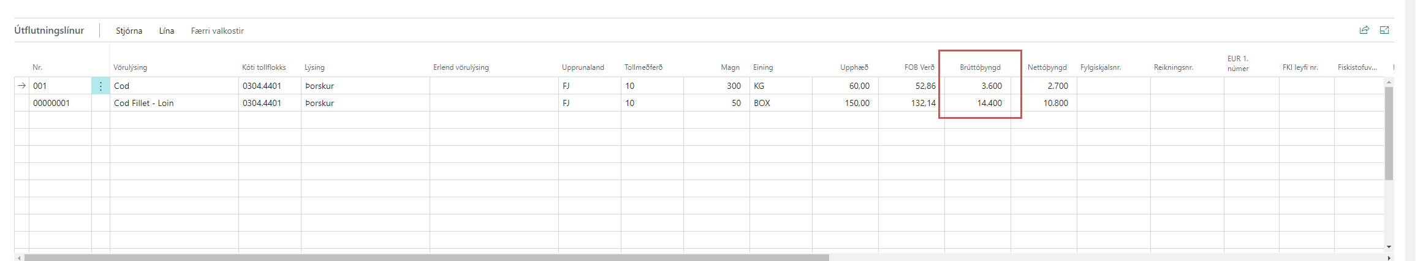Click the share icon in Útflutningslínur header

tap(1364, 30)
